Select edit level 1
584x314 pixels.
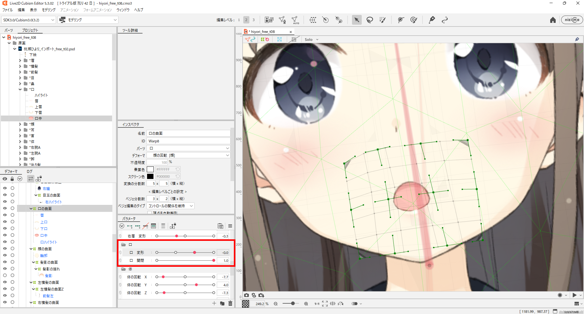coord(239,20)
